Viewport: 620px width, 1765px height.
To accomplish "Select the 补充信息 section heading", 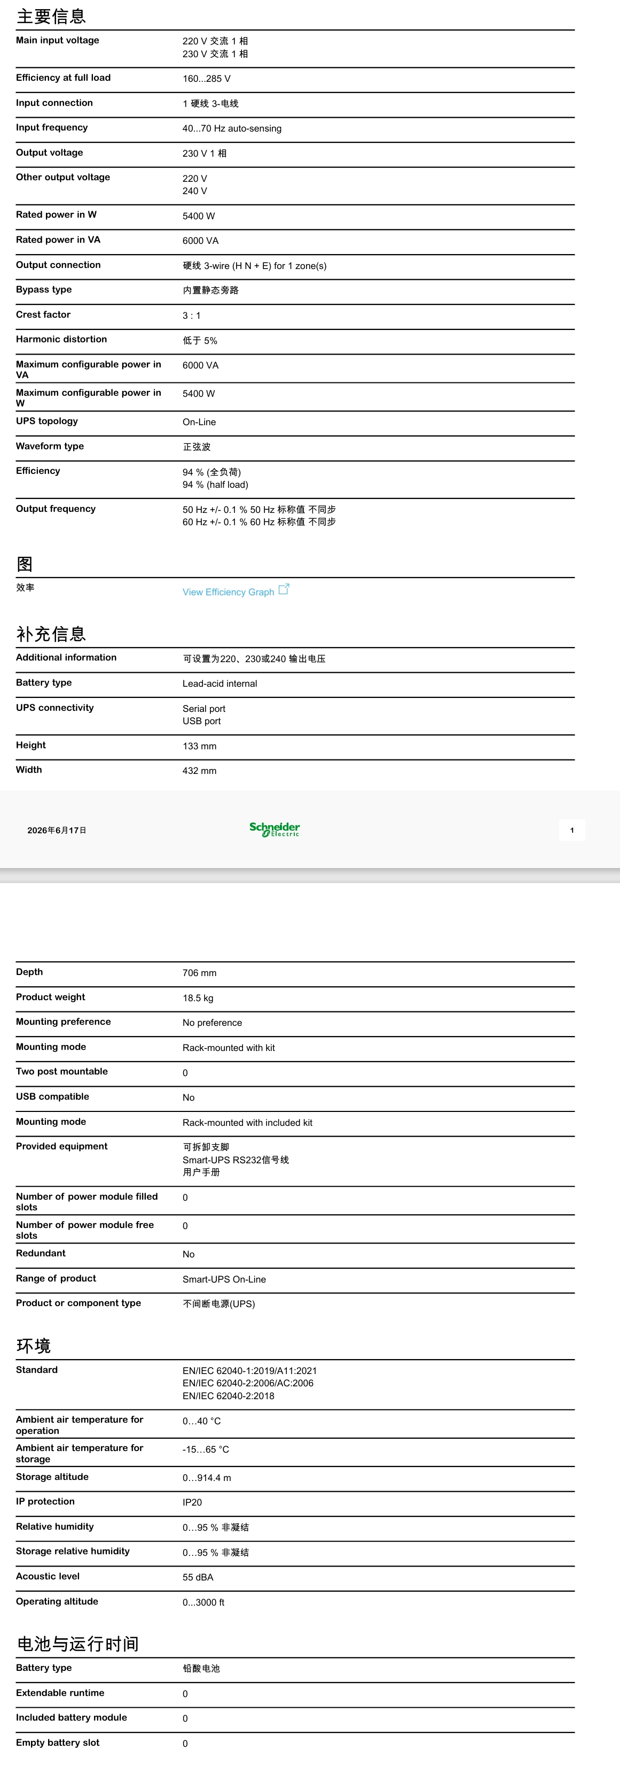I will [51, 634].
